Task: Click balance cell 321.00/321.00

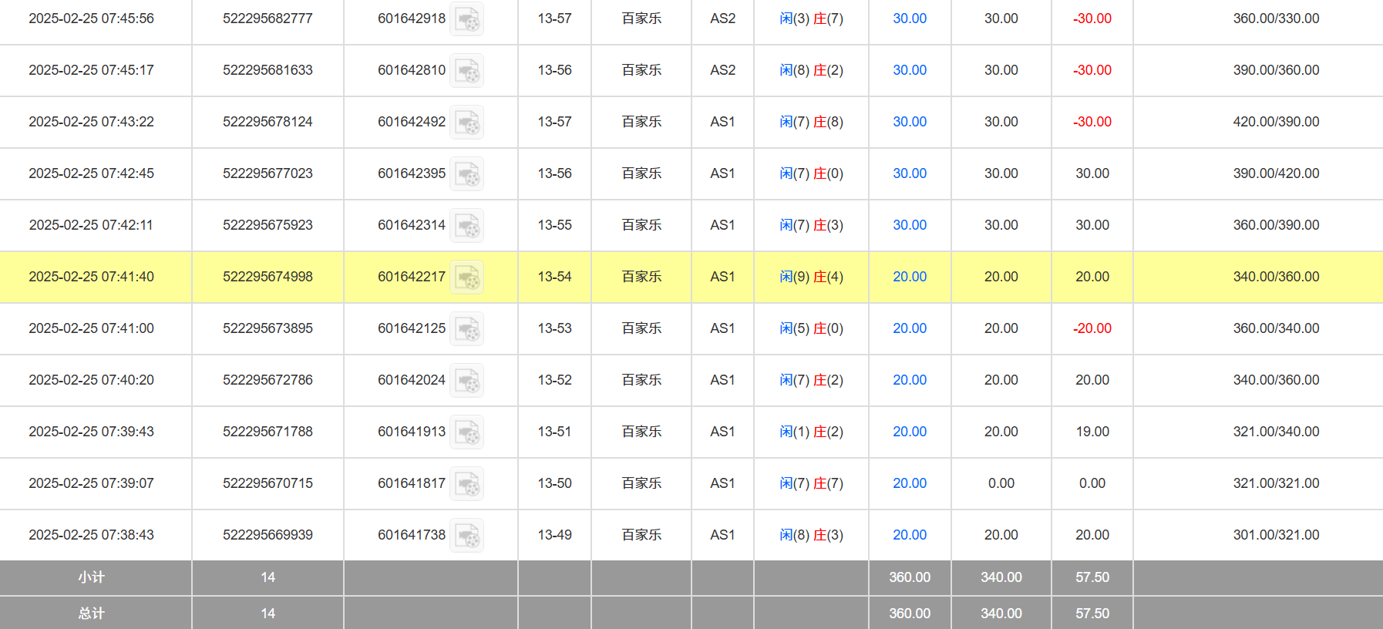Action: pos(1276,483)
